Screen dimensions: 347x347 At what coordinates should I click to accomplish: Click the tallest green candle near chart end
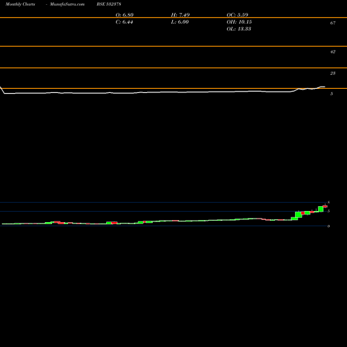(298, 214)
